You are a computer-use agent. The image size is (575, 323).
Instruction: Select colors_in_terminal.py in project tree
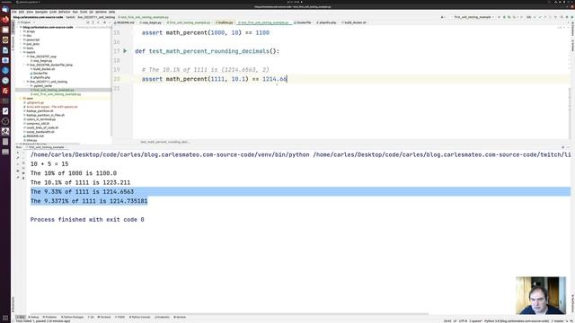coord(40,119)
